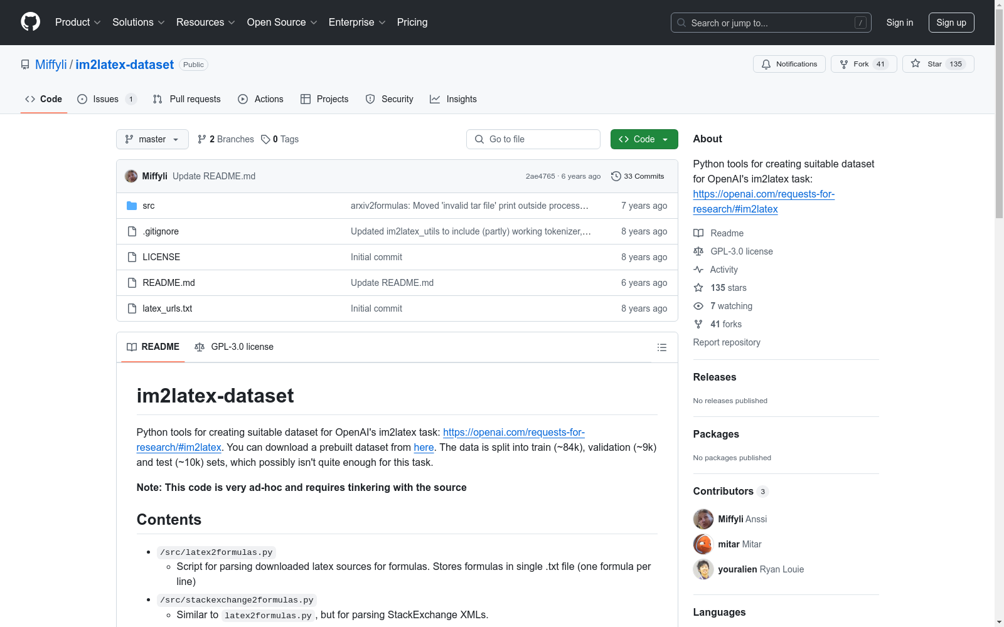Click the 33 Commits link
Screen dimensions: 1004x627
tap(638, 176)
